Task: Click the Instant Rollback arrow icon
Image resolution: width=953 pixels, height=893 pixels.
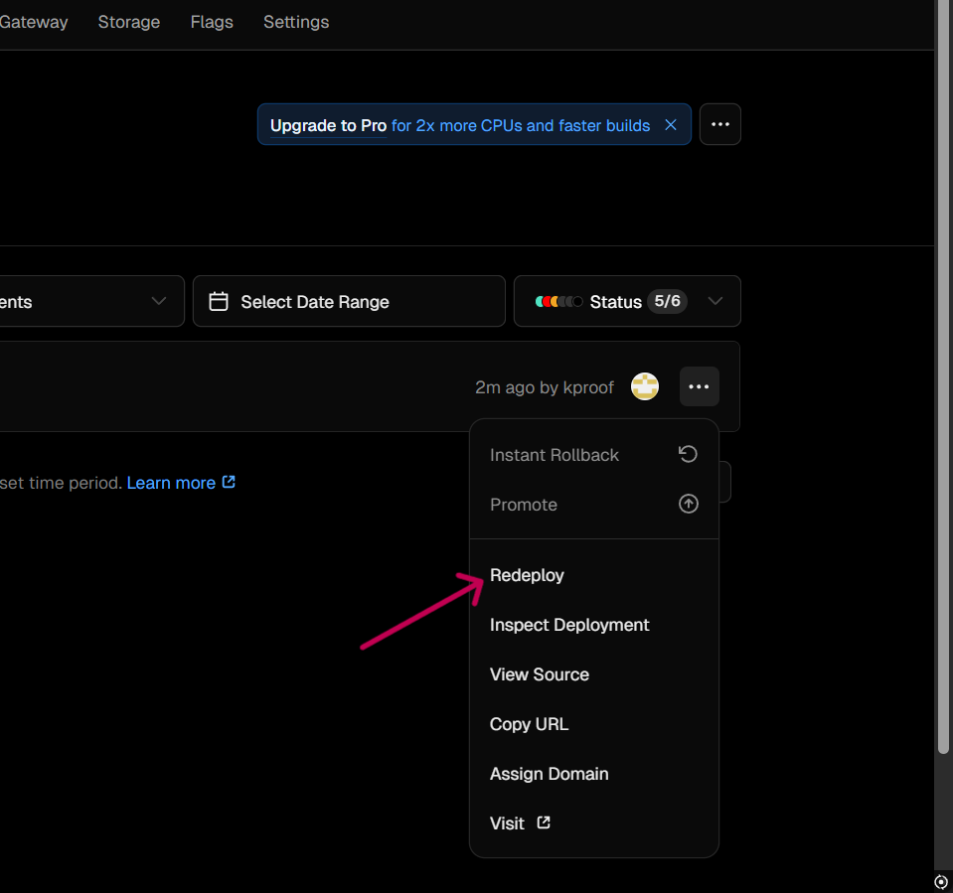Action: [688, 454]
